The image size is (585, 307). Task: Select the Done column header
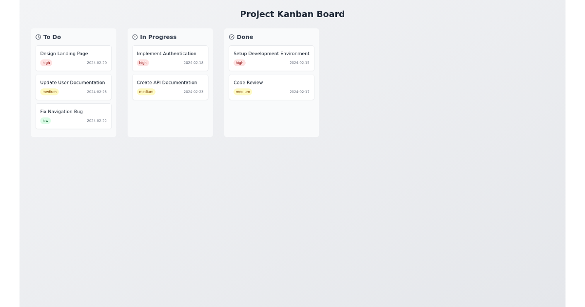tap(245, 37)
